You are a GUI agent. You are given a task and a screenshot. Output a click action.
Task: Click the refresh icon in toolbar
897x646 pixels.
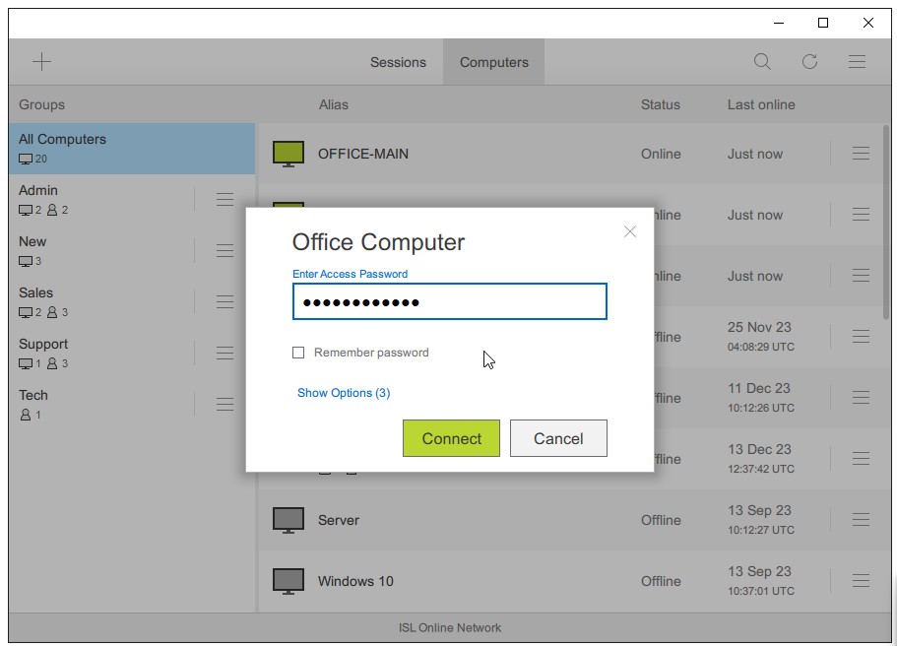[809, 62]
